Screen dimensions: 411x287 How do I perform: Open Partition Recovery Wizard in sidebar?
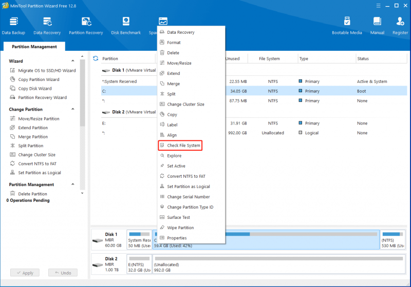pyautogui.click(x=38, y=97)
